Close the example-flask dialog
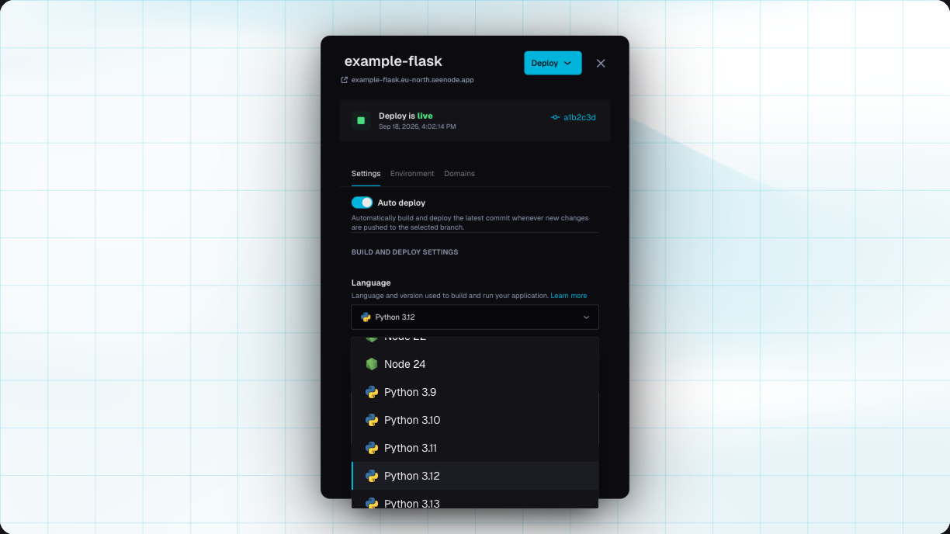 click(601, 64)
